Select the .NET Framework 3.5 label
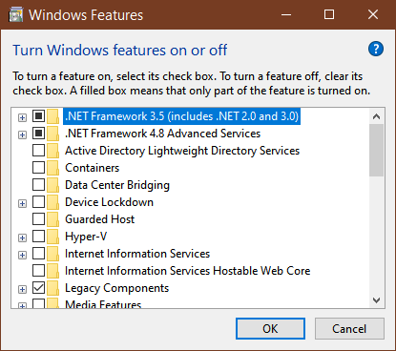Viewport: 396px width, 351px height. click(182, 116)
